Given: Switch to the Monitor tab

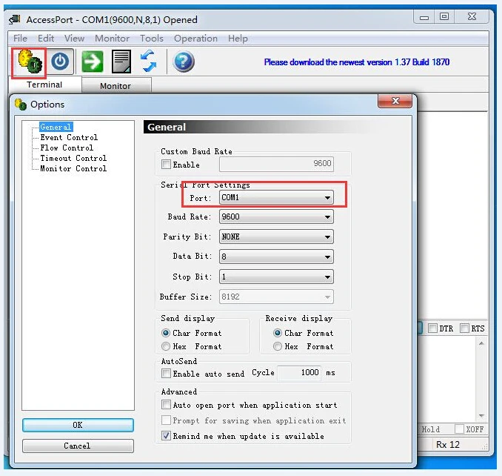Looking at the screenshot, I should pos(116,86).
